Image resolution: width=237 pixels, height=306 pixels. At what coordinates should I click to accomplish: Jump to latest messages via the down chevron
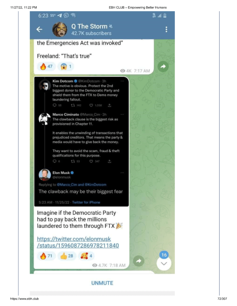coord(164,264)
